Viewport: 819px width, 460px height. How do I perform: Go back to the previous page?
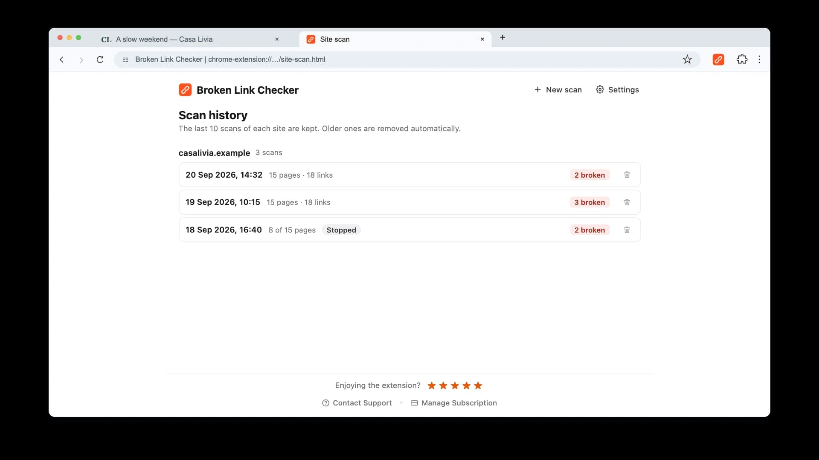[x=62, y=60]
